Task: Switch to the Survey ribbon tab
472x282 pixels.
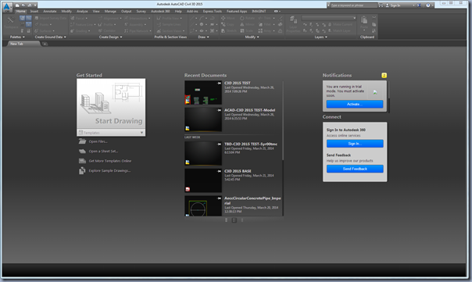Action: point(141,12)
